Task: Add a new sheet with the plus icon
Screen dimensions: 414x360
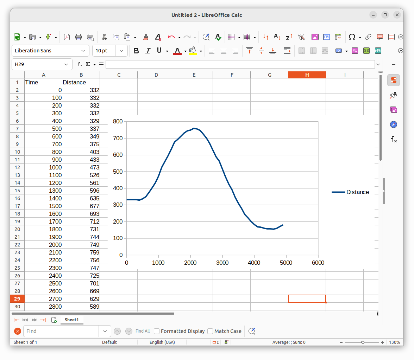Action: coord(54,320)
